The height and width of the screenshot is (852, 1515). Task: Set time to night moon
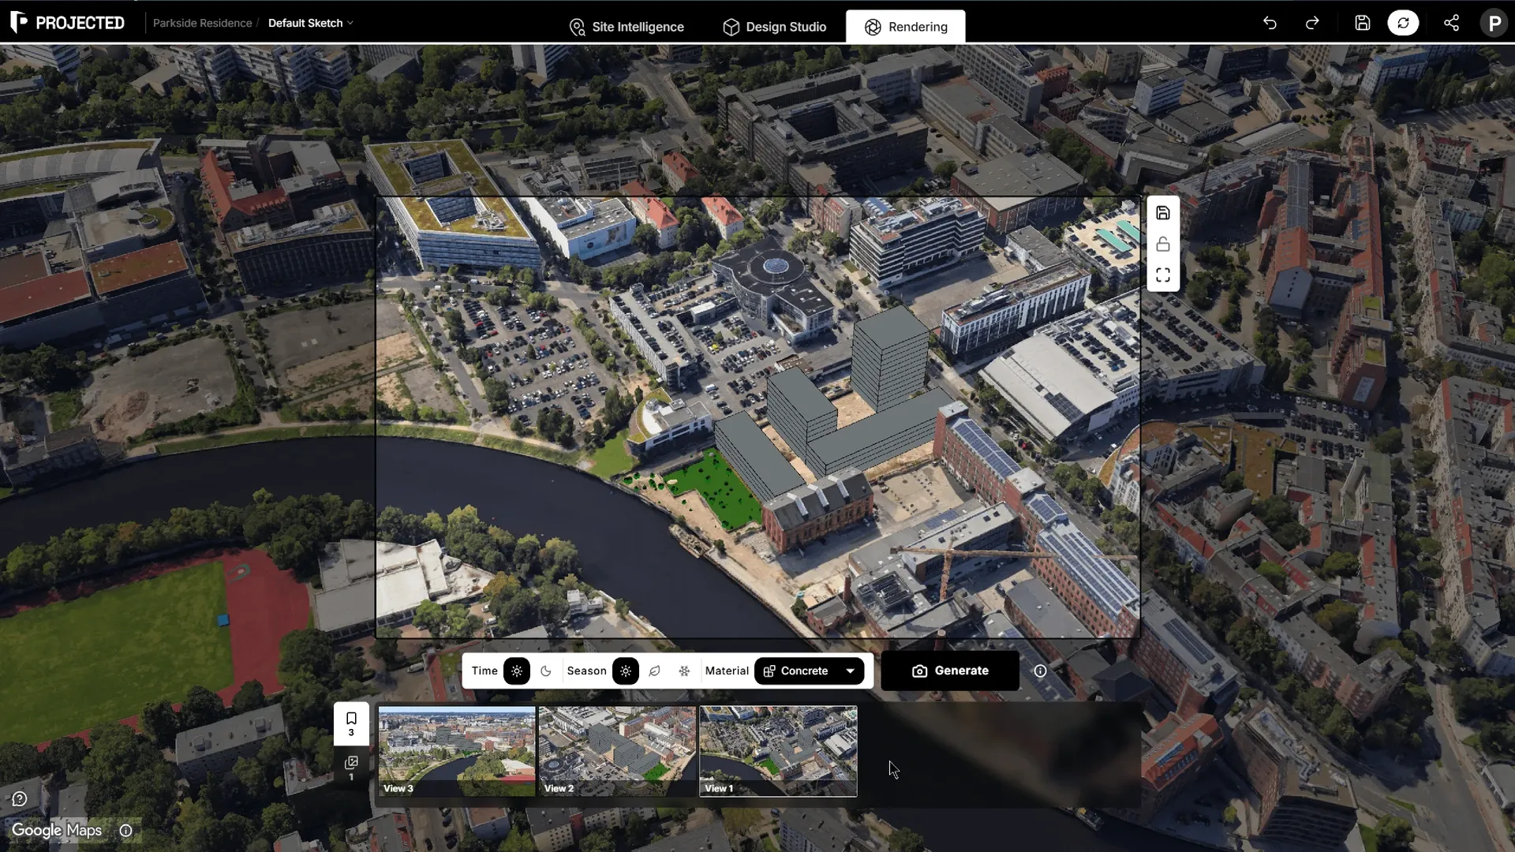(x=546, y=671)
